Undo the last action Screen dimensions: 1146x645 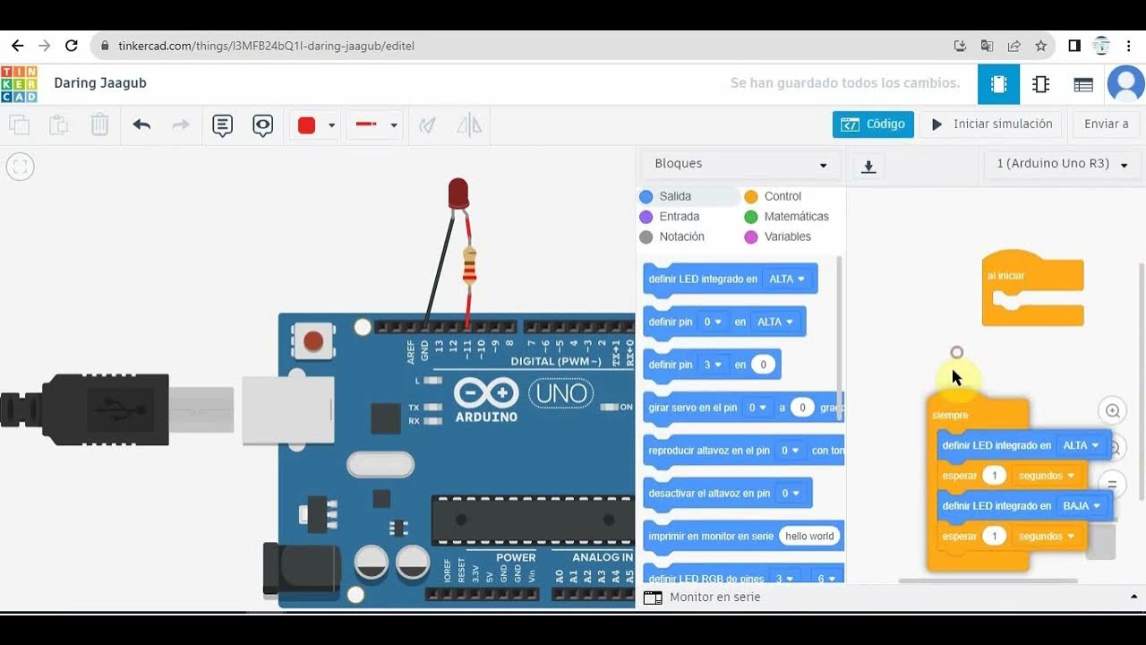pyautogui.click(x=141, y=125)
